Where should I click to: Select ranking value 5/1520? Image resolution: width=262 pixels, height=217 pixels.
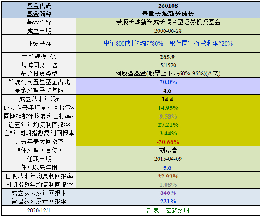pos(168,65)
